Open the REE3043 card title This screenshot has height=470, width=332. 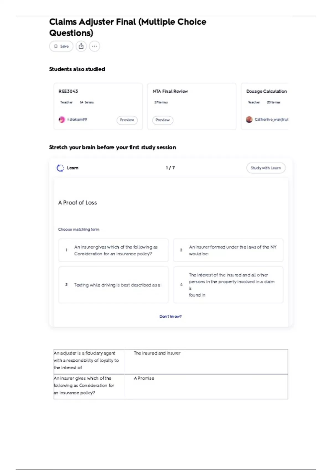click(x=68, y=91)
